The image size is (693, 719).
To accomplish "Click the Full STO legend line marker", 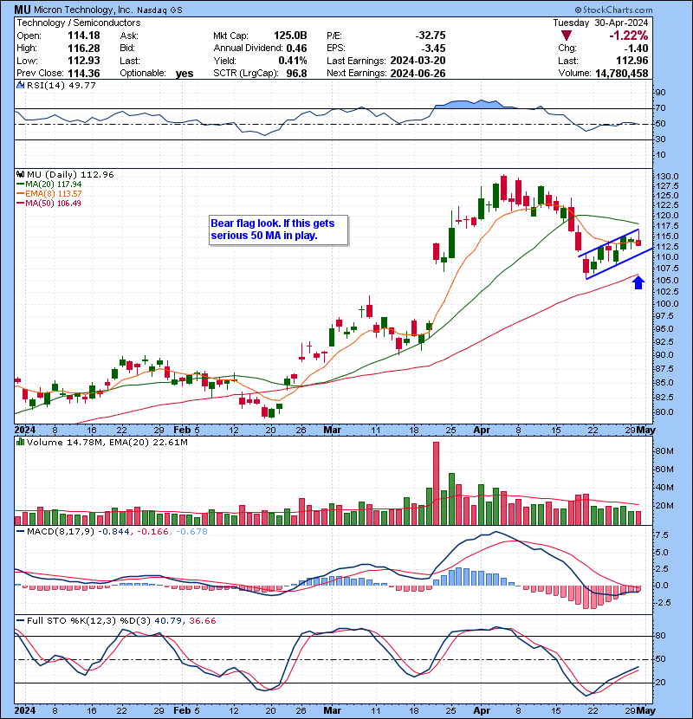I will point(20,621).
